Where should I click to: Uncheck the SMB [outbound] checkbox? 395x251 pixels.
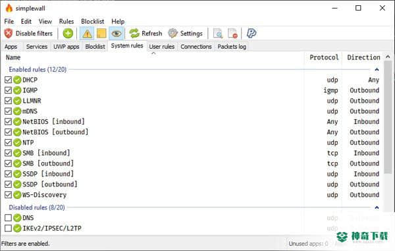click(8, 163)
